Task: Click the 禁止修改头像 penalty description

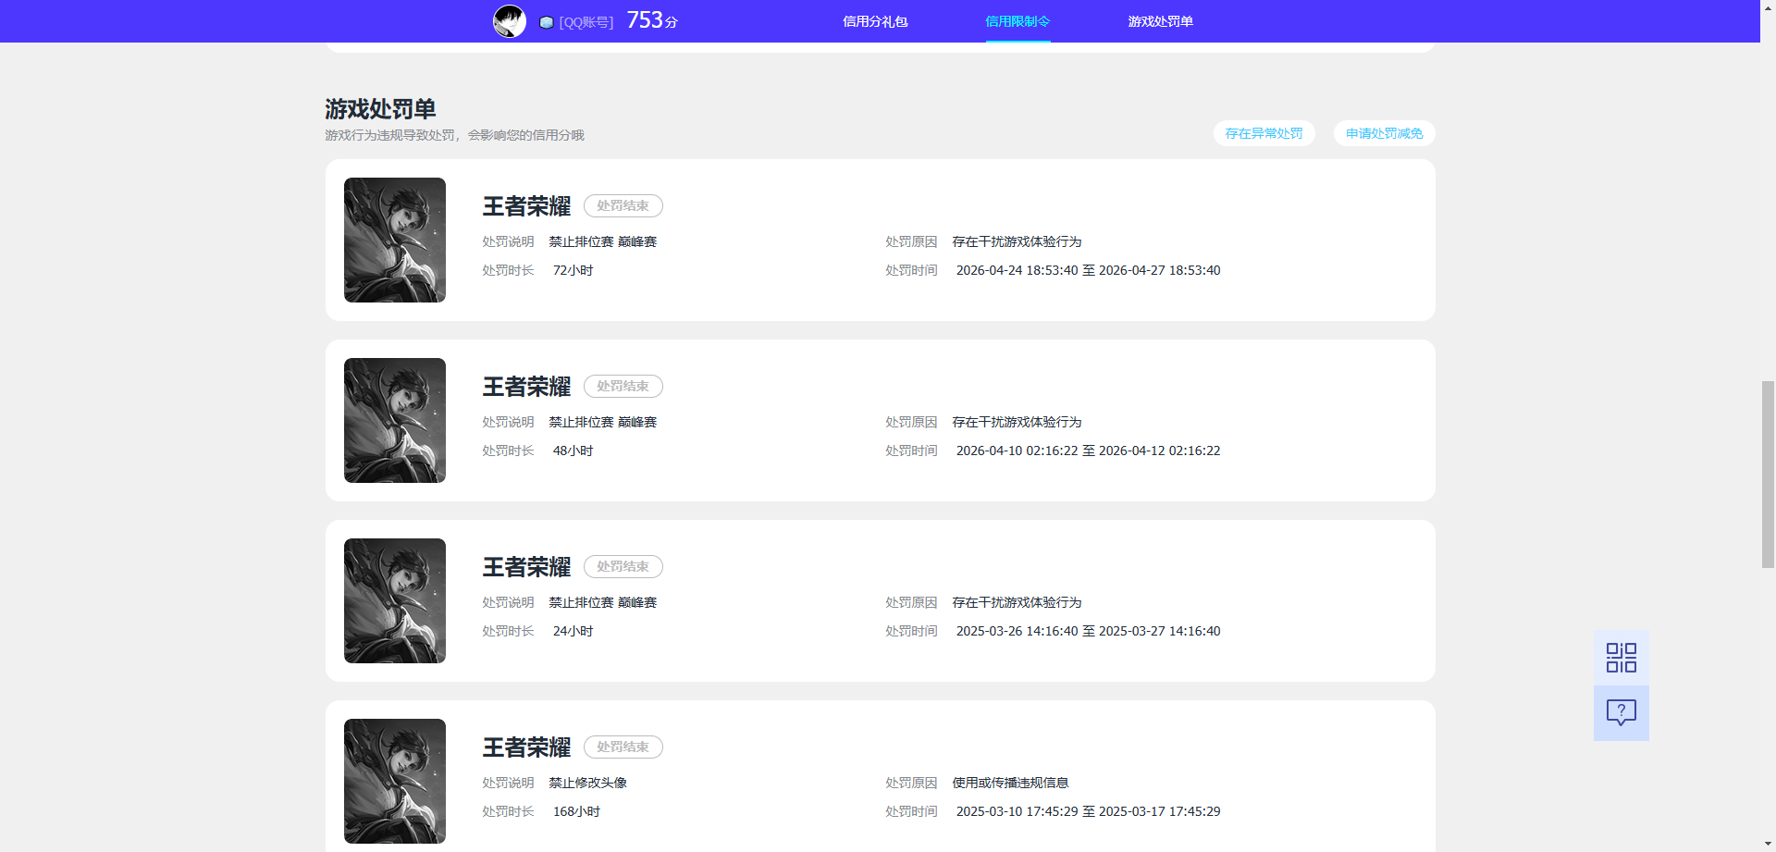Action: coord(587,783)
